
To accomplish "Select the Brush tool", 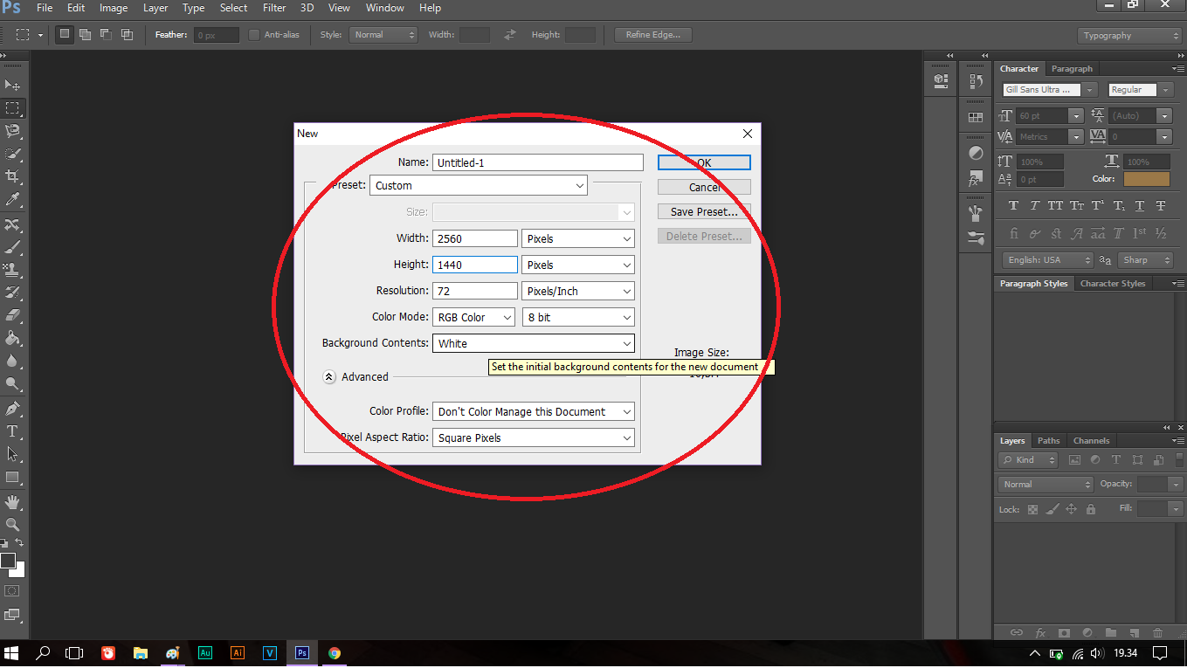I will click(12, 247).
